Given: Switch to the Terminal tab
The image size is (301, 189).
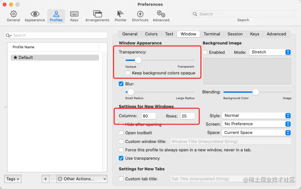Looking at the screenshot, I should click(x=212, y=34).
